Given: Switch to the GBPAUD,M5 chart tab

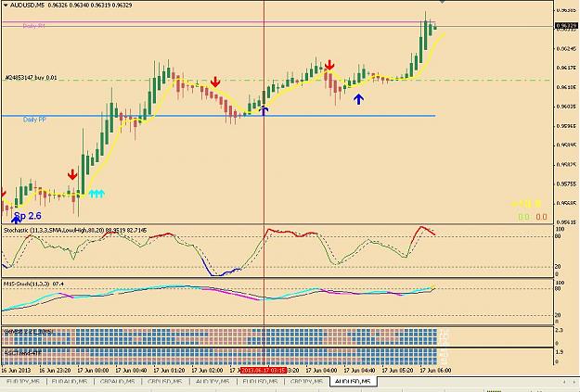Looking at the screenshot, I should point(117,381).
